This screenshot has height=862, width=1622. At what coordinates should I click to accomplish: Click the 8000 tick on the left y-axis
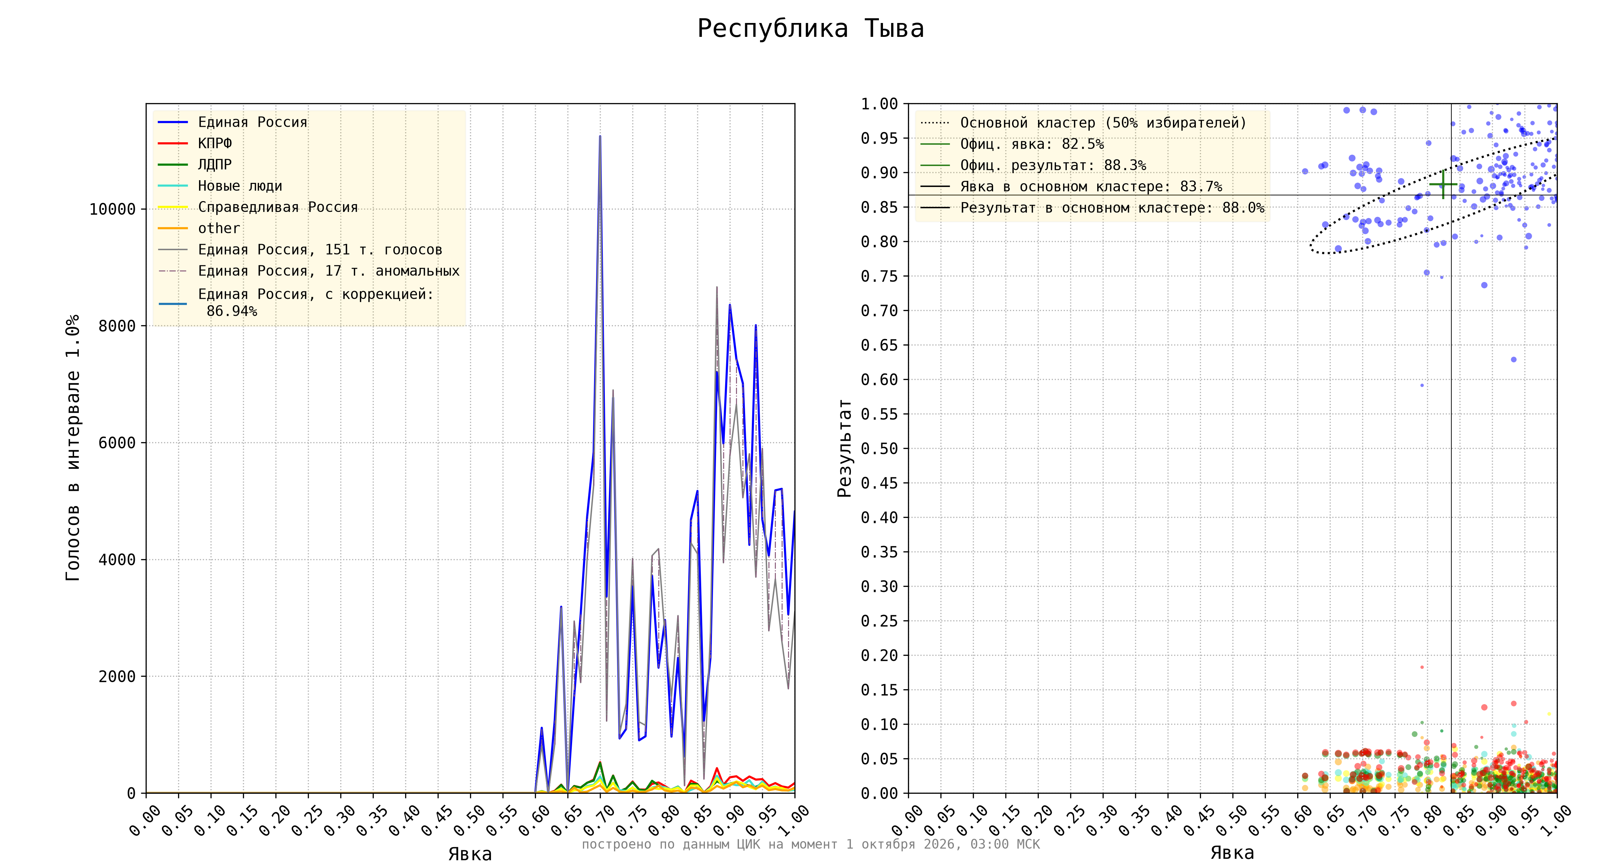point(117,327)
